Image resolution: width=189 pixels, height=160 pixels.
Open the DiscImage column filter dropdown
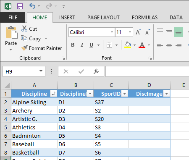tap(167, 94)
